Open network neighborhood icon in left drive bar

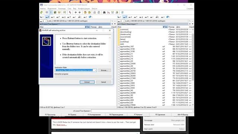pyautogui.click(x=91, y=17)
